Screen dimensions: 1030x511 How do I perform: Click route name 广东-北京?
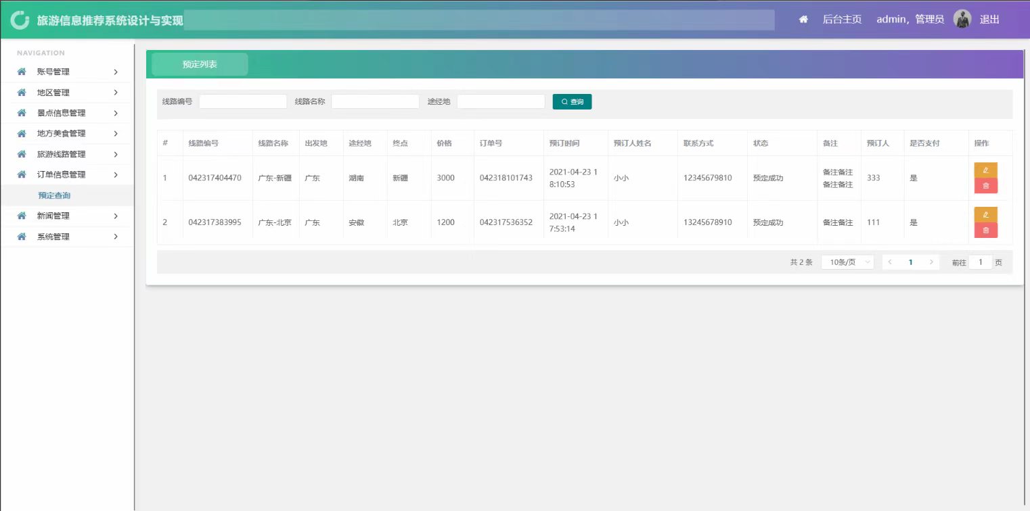(275, 222)
